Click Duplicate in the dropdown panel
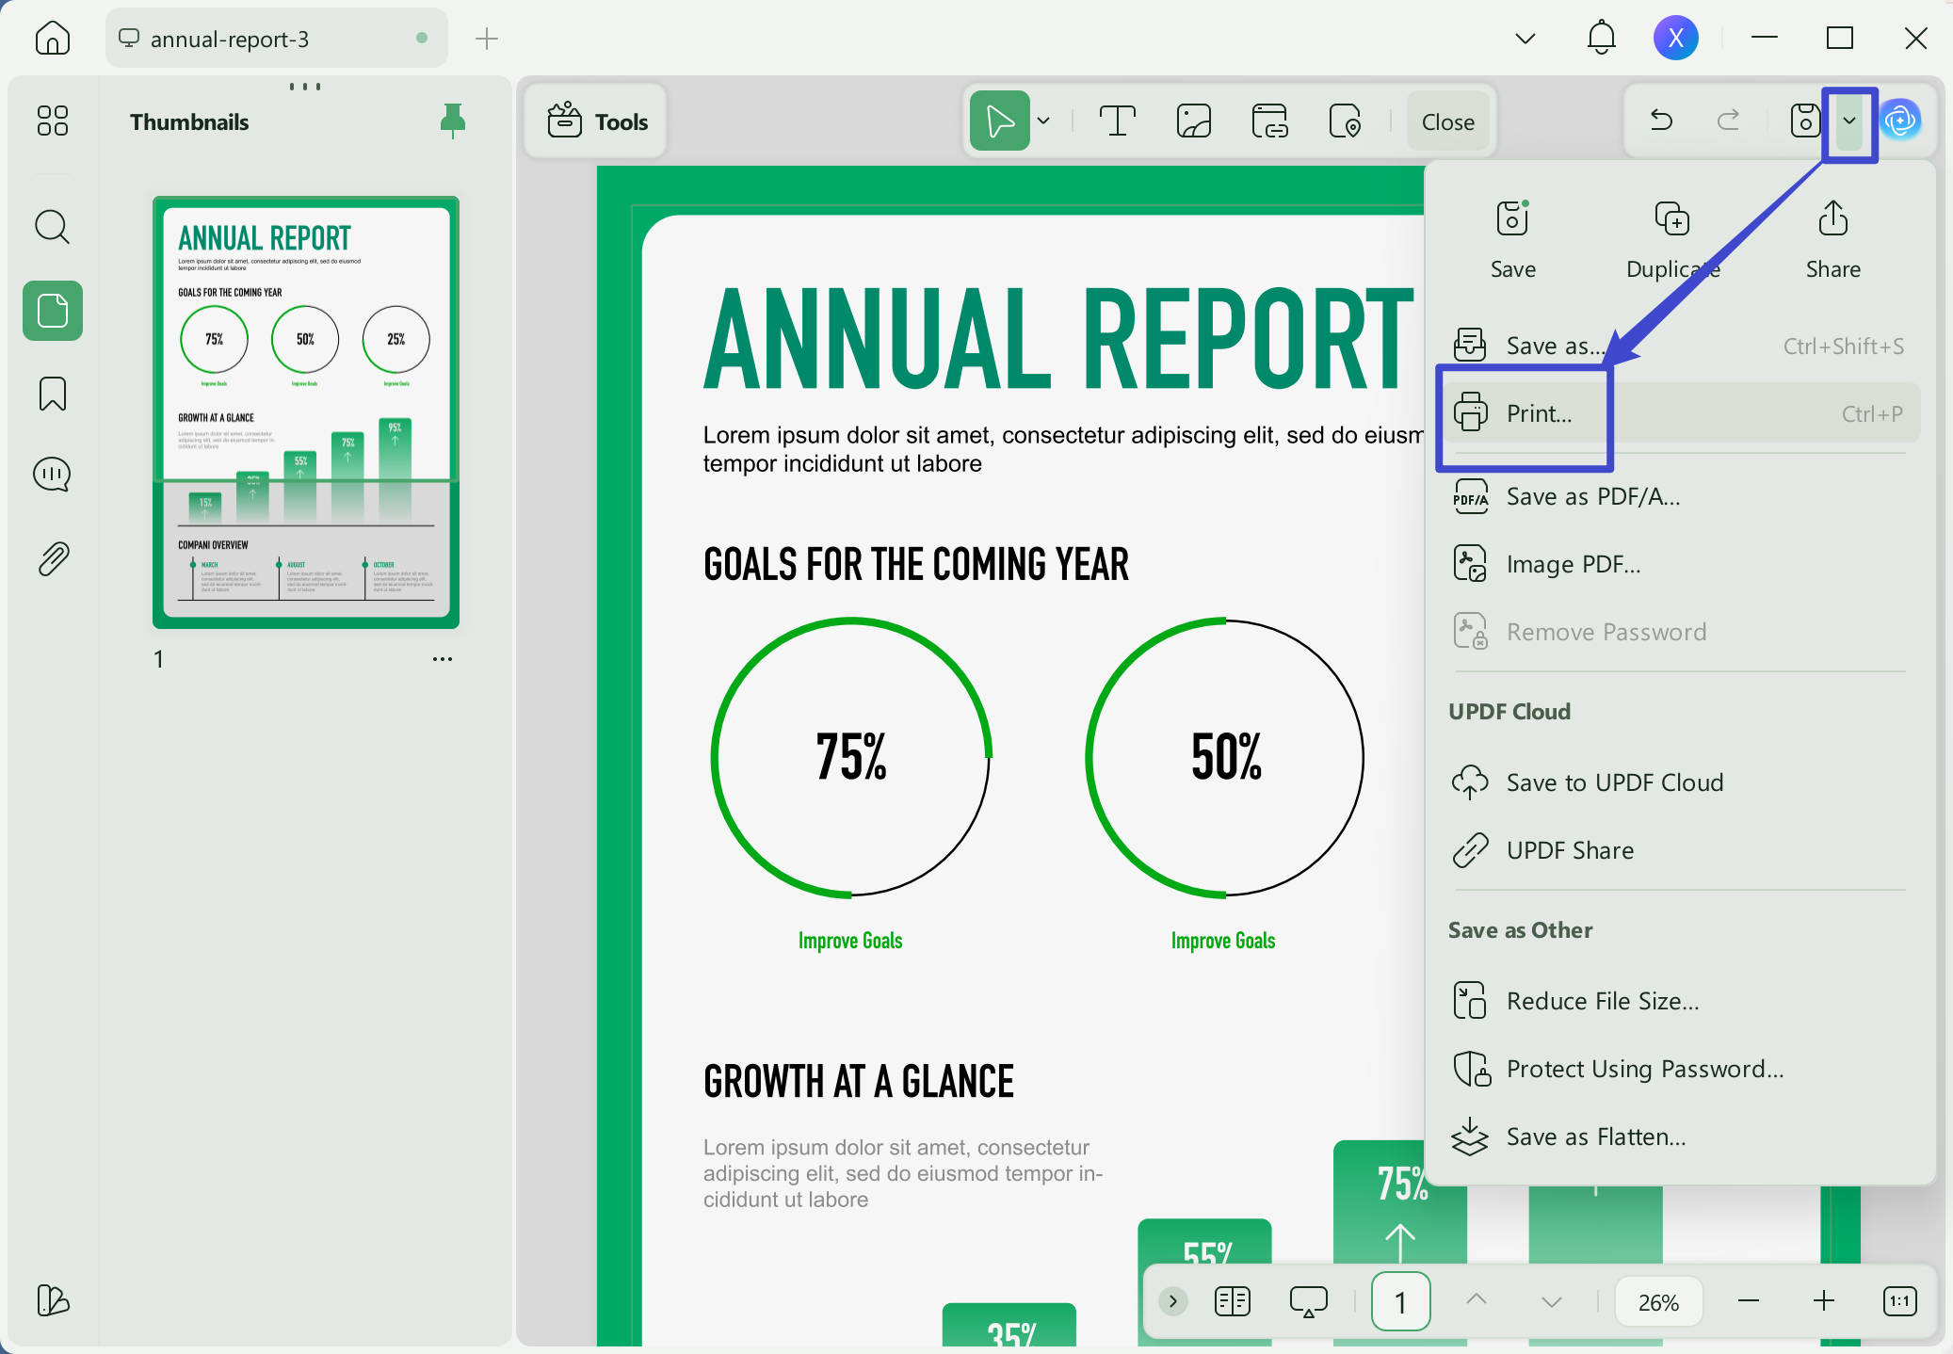The image size is (1953, 1354). coord(1673,239)
